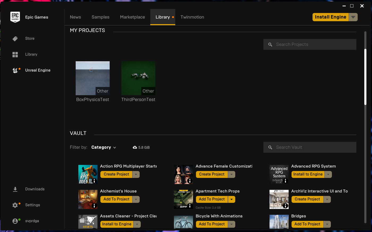Select the Library tab
Screen dimensions: 372x232
tap(163, 17)
